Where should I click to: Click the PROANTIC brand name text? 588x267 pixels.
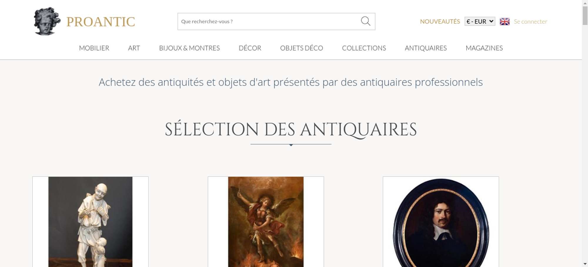101,22
